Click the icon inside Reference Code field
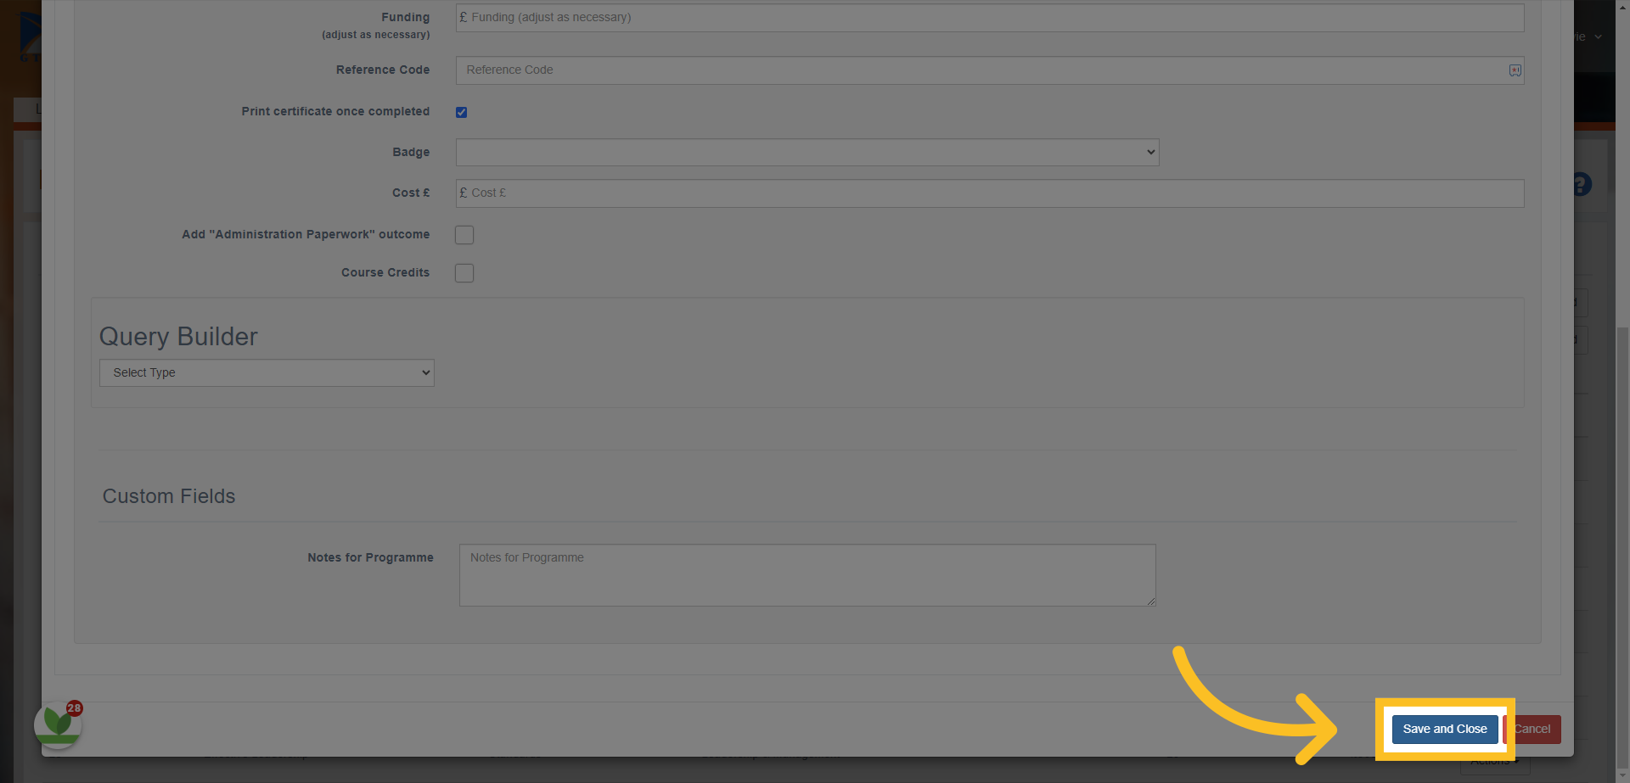This screenshot has height=783, width=1630. [1515, 70]
